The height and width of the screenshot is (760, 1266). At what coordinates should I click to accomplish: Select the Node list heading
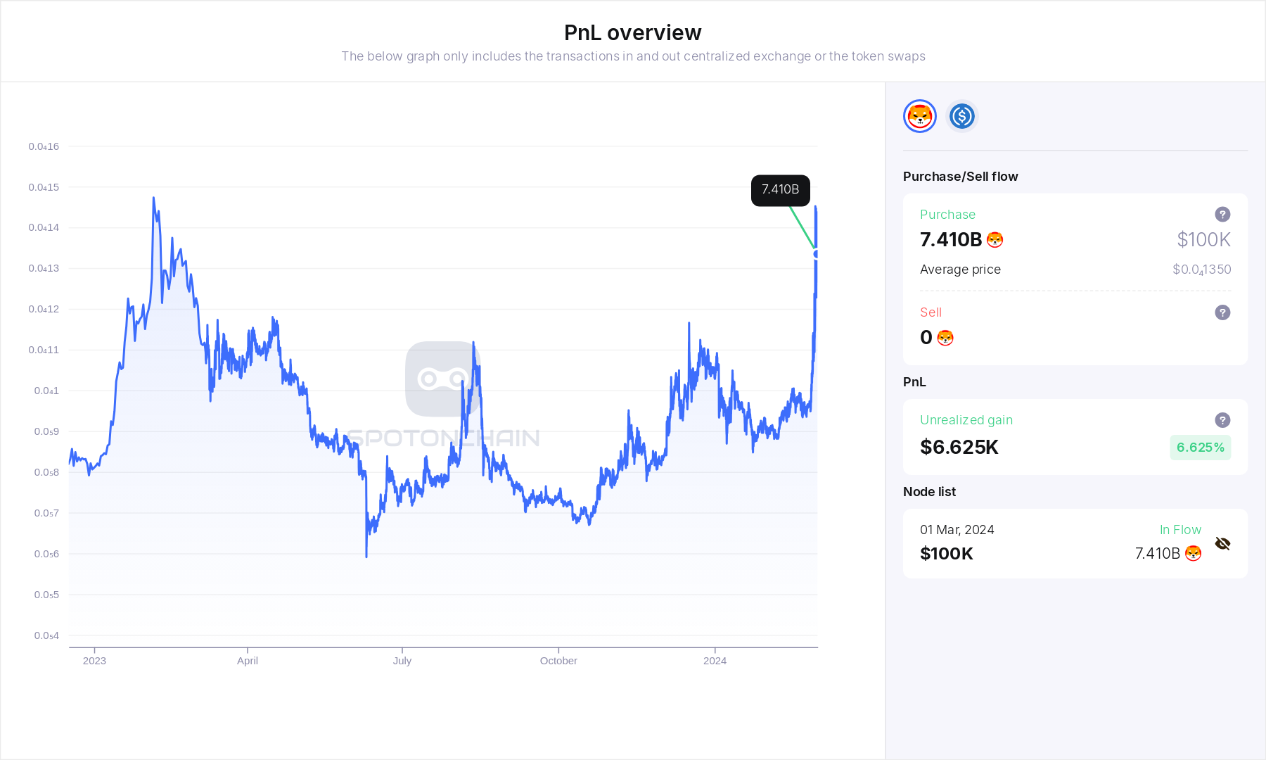tap(929, 491)
